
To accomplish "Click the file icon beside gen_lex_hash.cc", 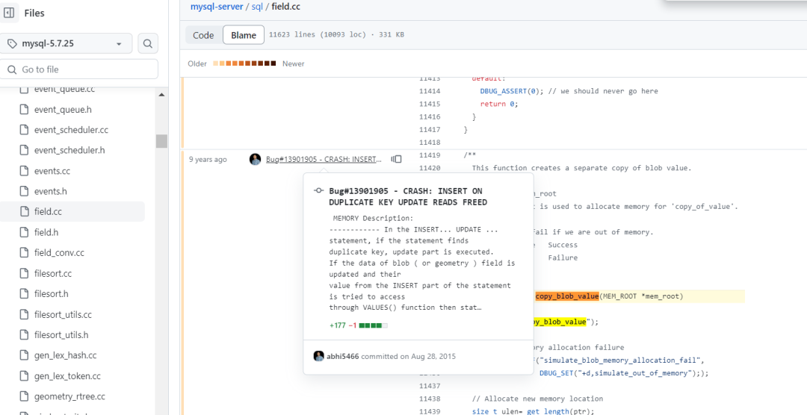I will pyautogui.click(x=24, y=355).
